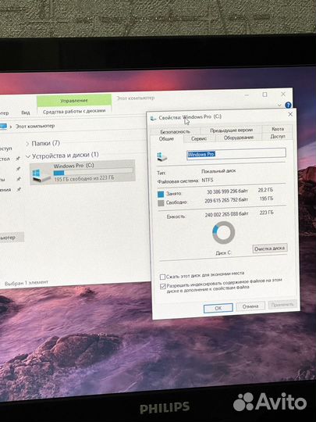Open the Вид ribbon tab in Explorer
This screenshot has height=422, width=316.
click(26, 113)
